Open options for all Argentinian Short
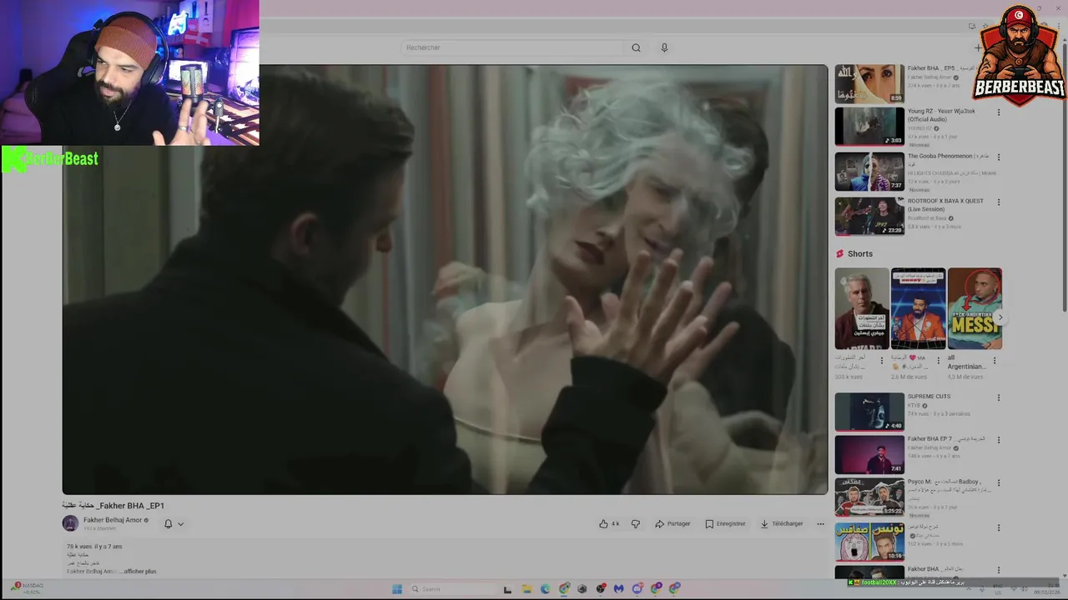This screenshot has width=1068, height=600. 994,361
